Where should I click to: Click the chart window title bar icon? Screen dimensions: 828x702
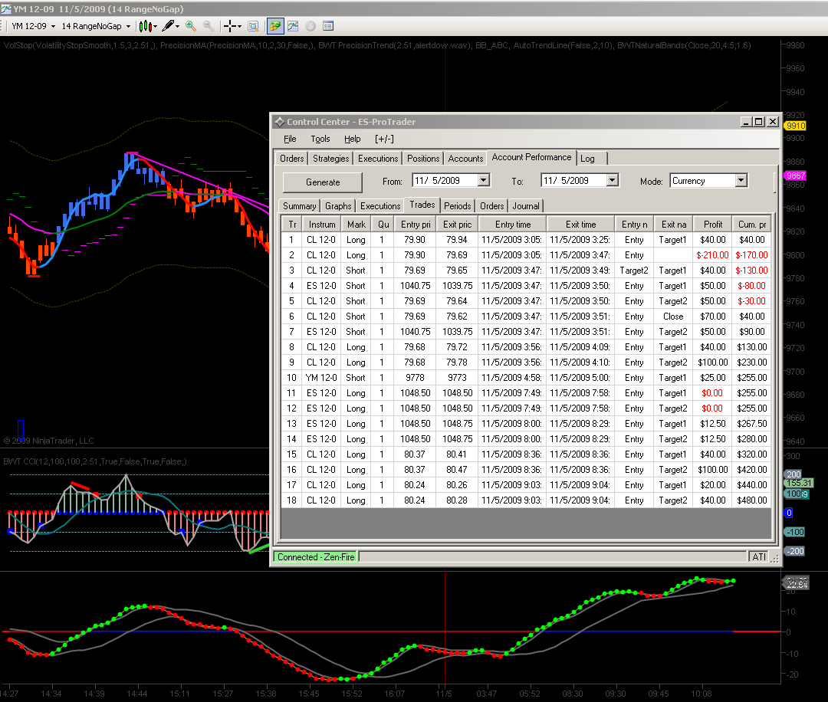pos(6,9)
